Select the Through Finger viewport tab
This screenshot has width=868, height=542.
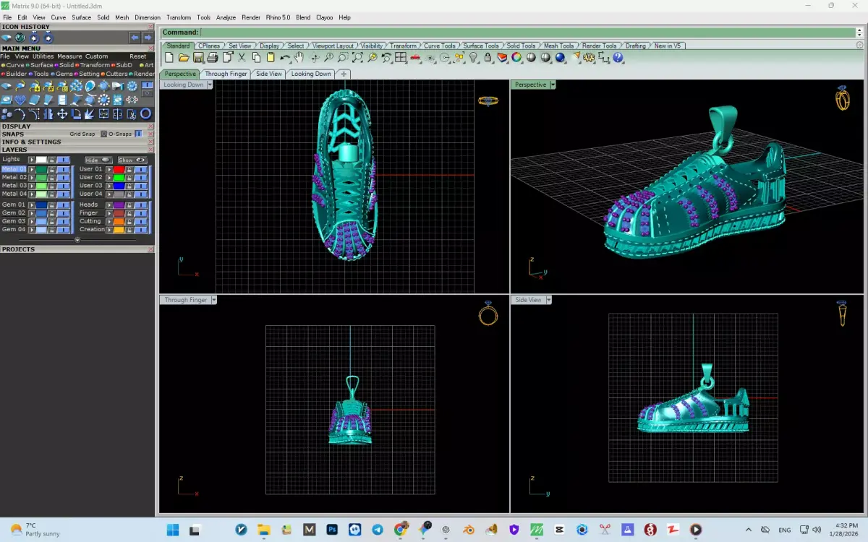tap(226, 74)
